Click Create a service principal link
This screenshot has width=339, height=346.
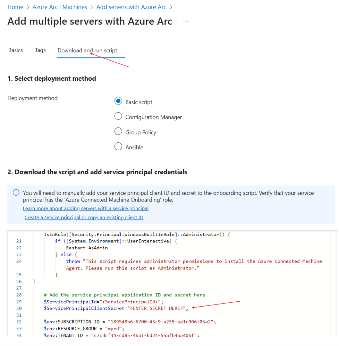(84, 218)
